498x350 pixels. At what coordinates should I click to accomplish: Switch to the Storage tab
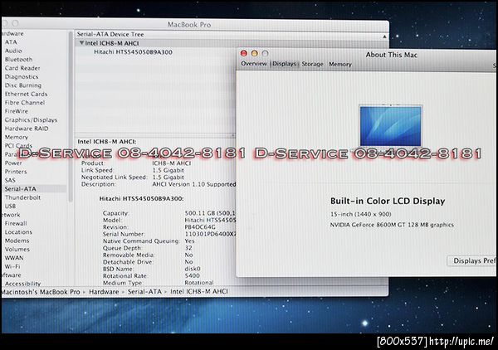pyautogui.click(x=313, y=64)
